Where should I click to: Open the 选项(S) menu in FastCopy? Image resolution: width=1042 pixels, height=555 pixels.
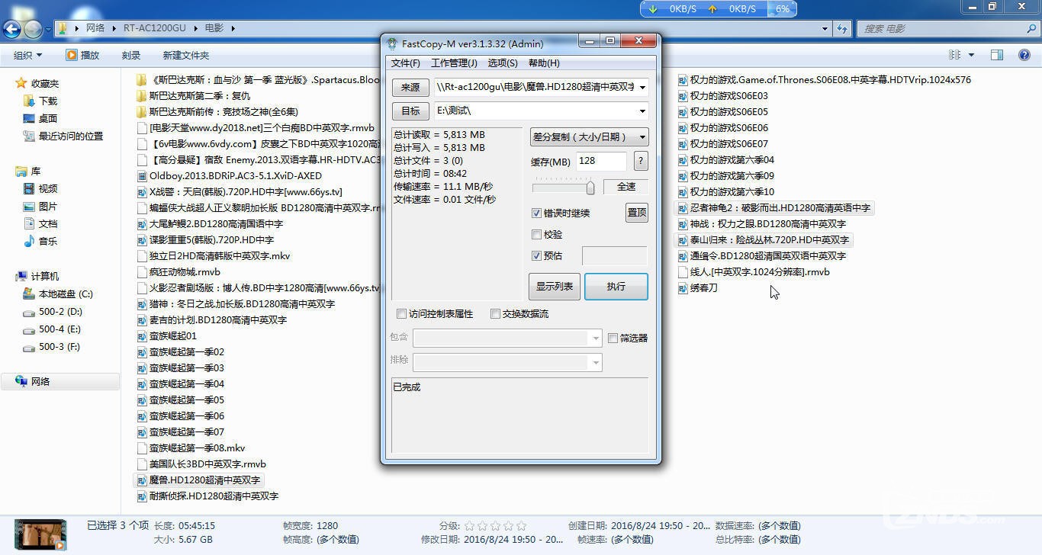[502, 63]
